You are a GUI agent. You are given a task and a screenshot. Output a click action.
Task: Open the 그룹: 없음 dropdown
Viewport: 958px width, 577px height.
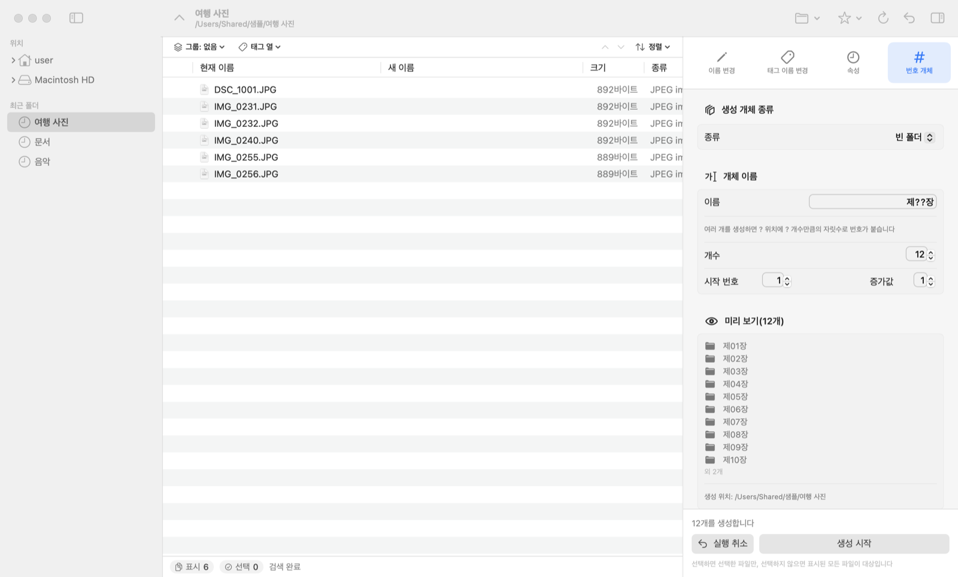(x=199, y=47)
